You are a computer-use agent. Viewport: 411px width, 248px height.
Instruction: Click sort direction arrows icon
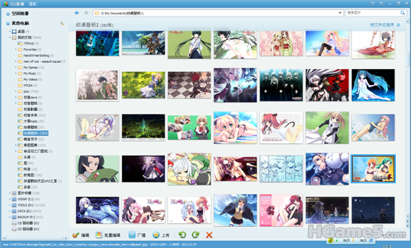pyautogui.click(x=399, y=25)
